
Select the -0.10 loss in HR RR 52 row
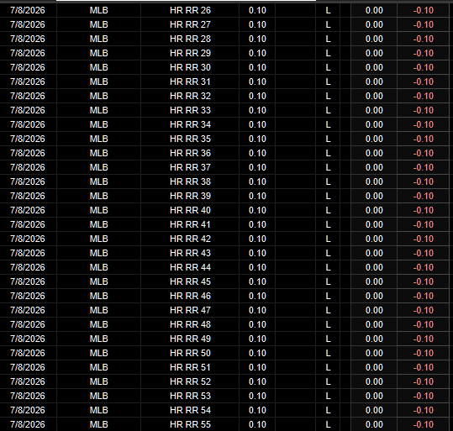point(424,381)
